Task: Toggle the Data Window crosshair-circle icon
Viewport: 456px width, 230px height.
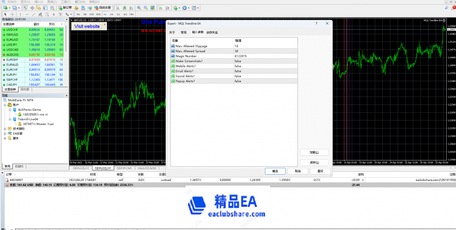Action: click(32, 8)
